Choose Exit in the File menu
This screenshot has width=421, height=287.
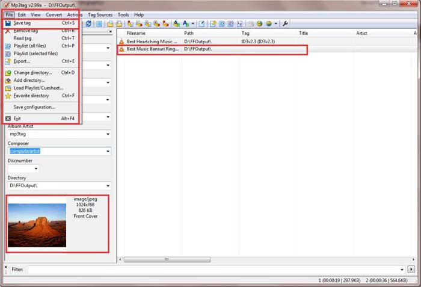[41, 119]
